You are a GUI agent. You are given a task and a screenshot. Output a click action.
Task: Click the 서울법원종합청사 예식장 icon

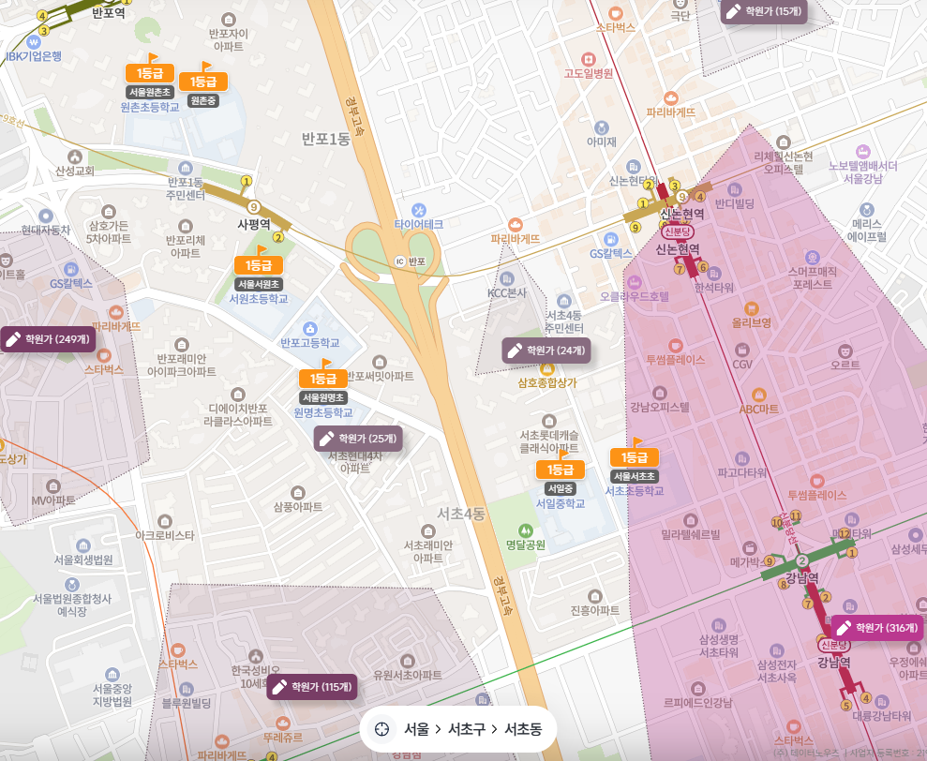coord(72,585)
